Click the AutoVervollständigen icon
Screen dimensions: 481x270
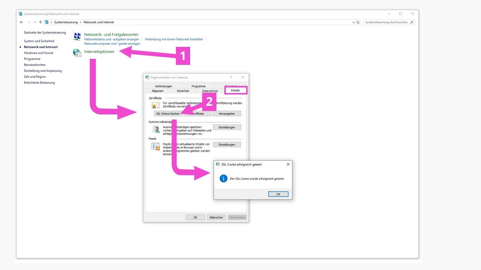(156, 129)
